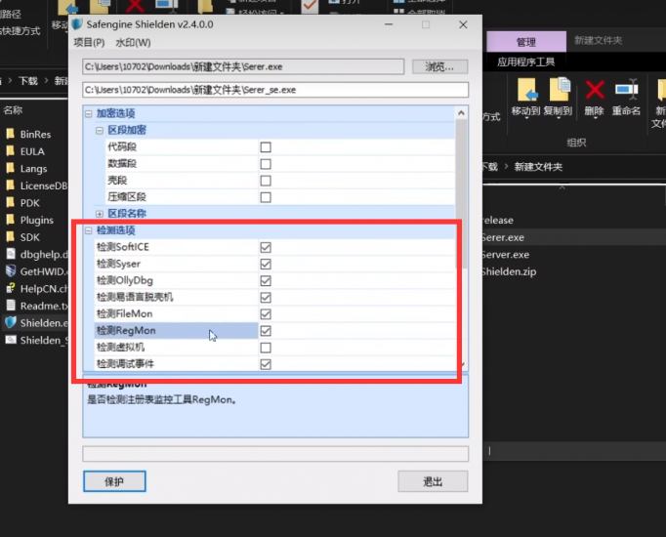Select the EULA folder icon
This screenshot has width=666, height=537.
pyautogui.click(x=11, y=151)
